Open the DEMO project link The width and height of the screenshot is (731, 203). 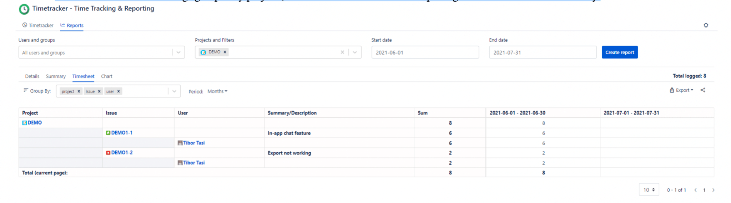(35, 123)
